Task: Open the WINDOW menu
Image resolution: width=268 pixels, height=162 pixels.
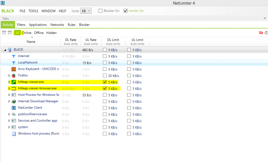Action: (x=49, y=11)
